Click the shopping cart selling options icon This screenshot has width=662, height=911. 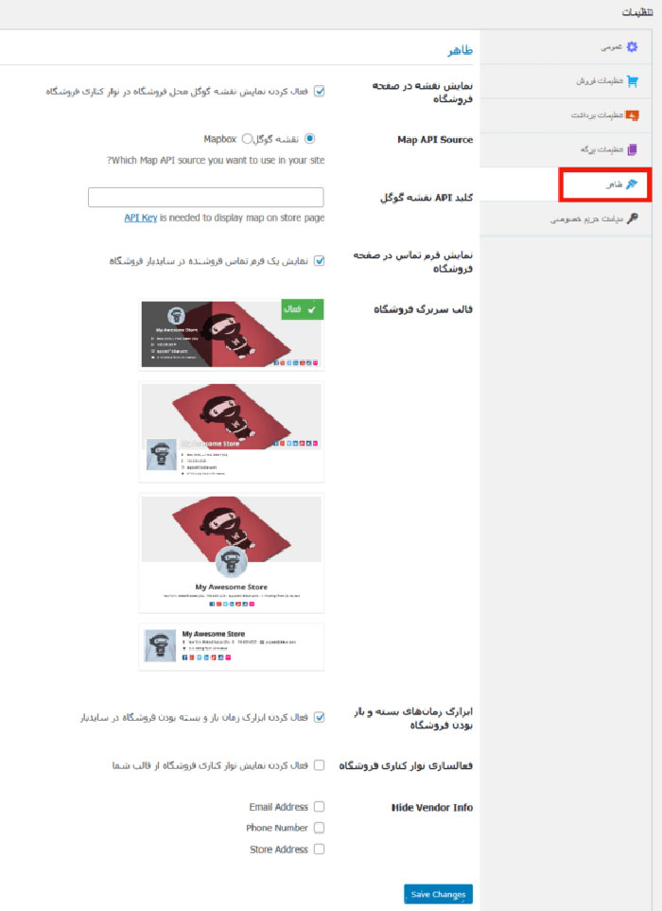632,80
